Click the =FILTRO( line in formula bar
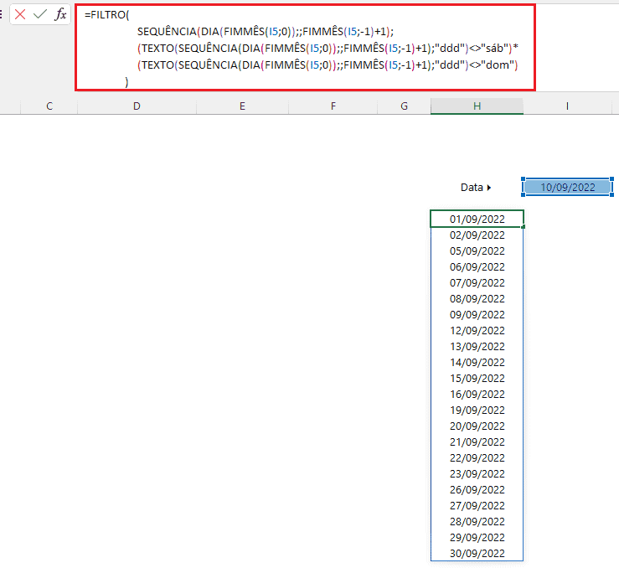 [106, 14]
